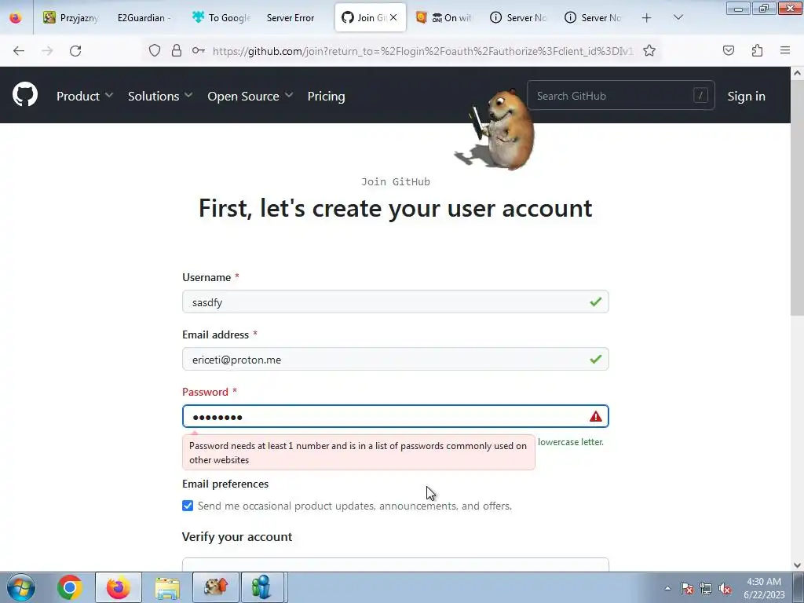
Task: Click the Search GitHub box
Action: click(x=620, y=95)
